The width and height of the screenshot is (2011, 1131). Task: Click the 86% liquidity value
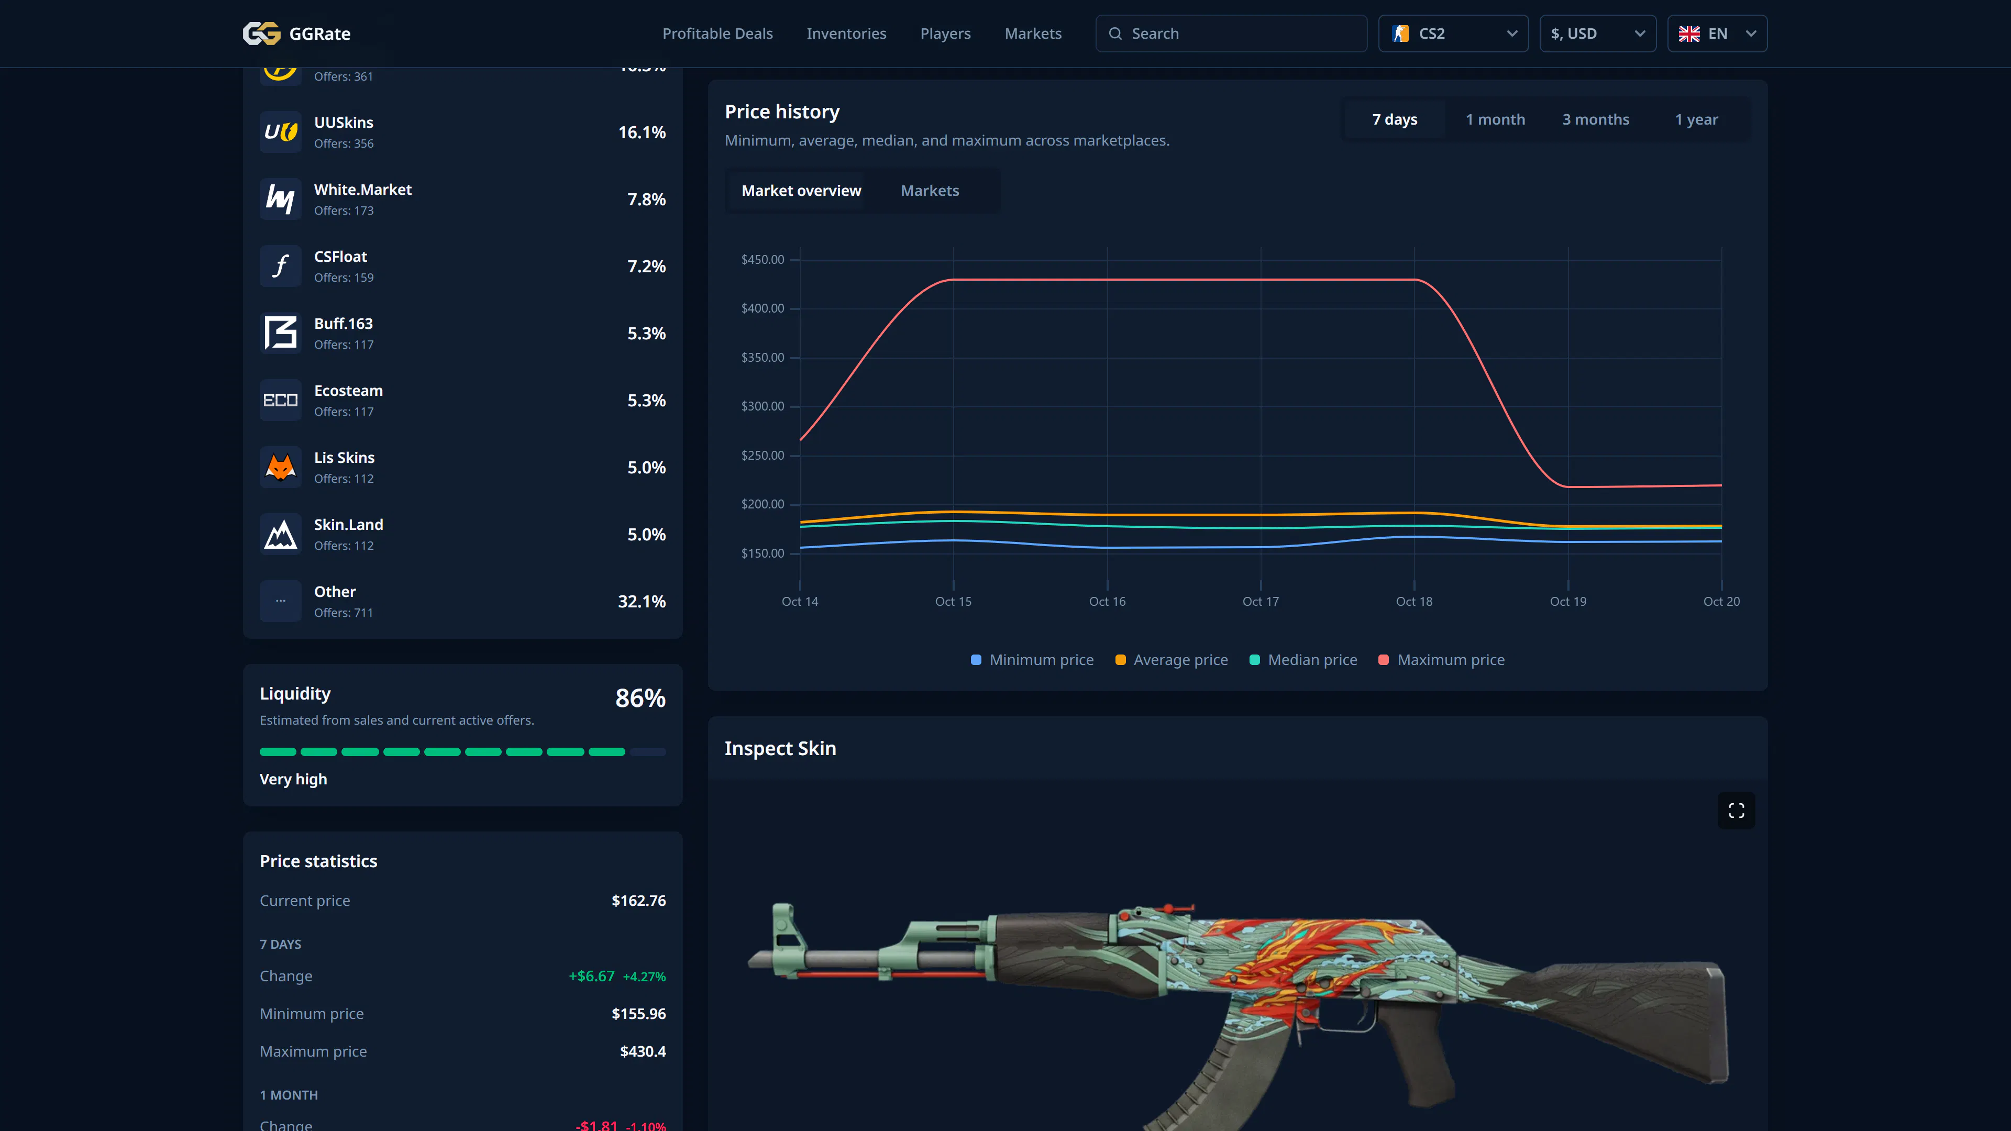(640, 698)
